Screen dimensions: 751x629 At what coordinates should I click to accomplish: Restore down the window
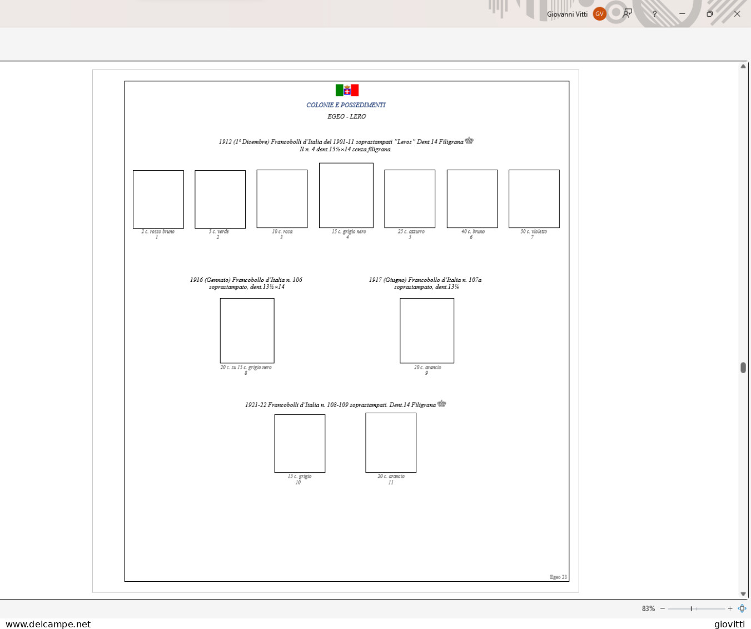tap(709, 14)
